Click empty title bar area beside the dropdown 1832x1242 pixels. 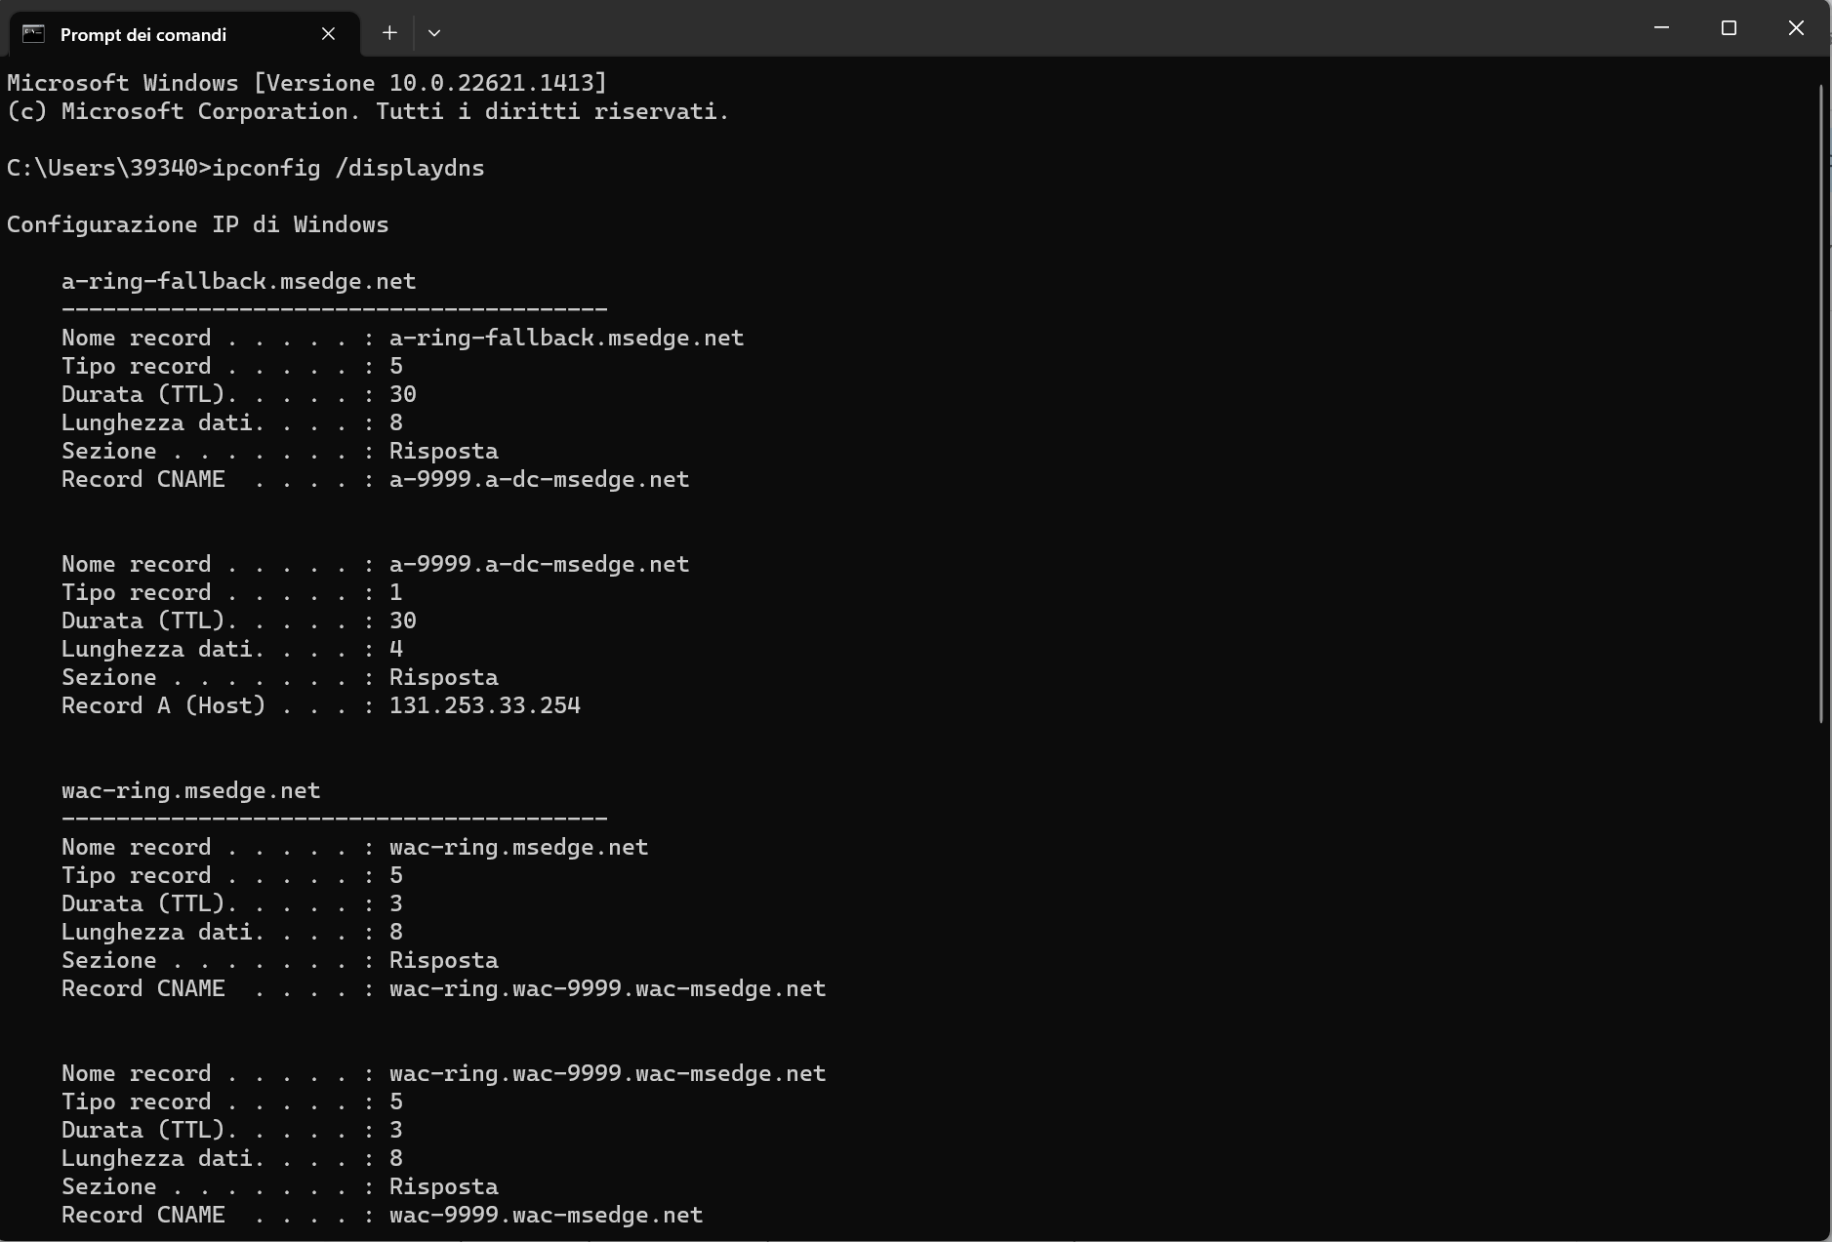976,29
